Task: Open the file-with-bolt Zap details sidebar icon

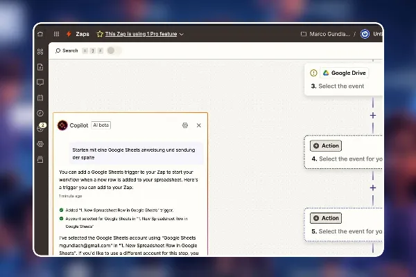Action: click(x=40, y=67)
